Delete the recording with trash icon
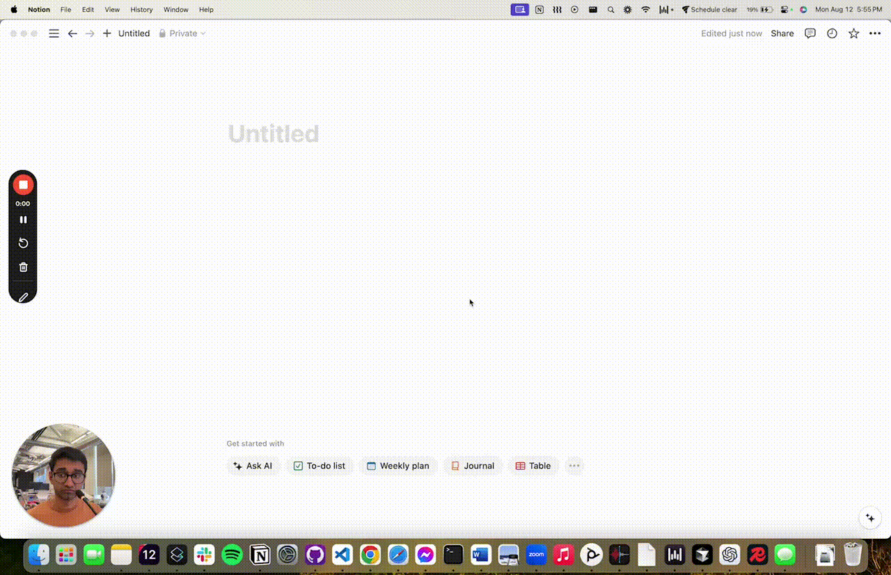Image resolution: width=891 pixels, height=575 pixels. [23, 267]
